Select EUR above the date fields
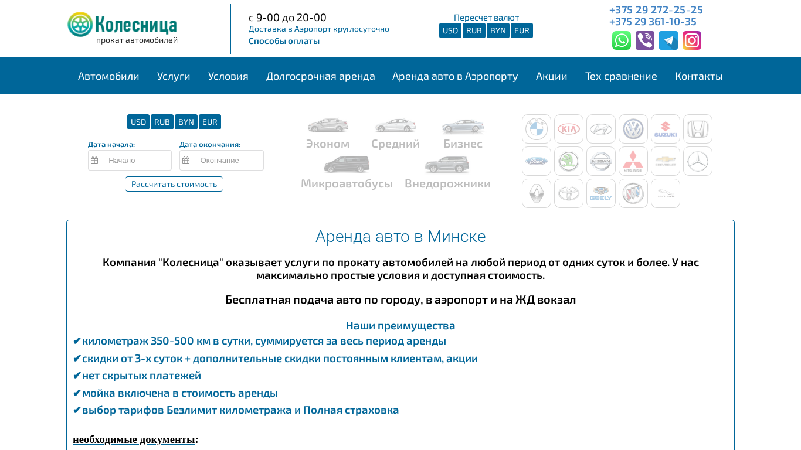Image resolution: width=801 pixels, height=450 pixels. (210, 122)
